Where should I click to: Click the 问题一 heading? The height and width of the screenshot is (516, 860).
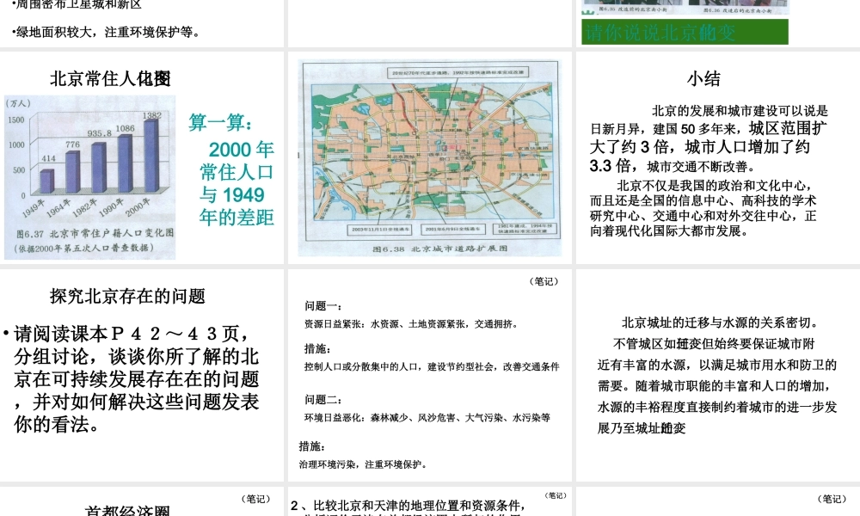(x=324, y=306)
